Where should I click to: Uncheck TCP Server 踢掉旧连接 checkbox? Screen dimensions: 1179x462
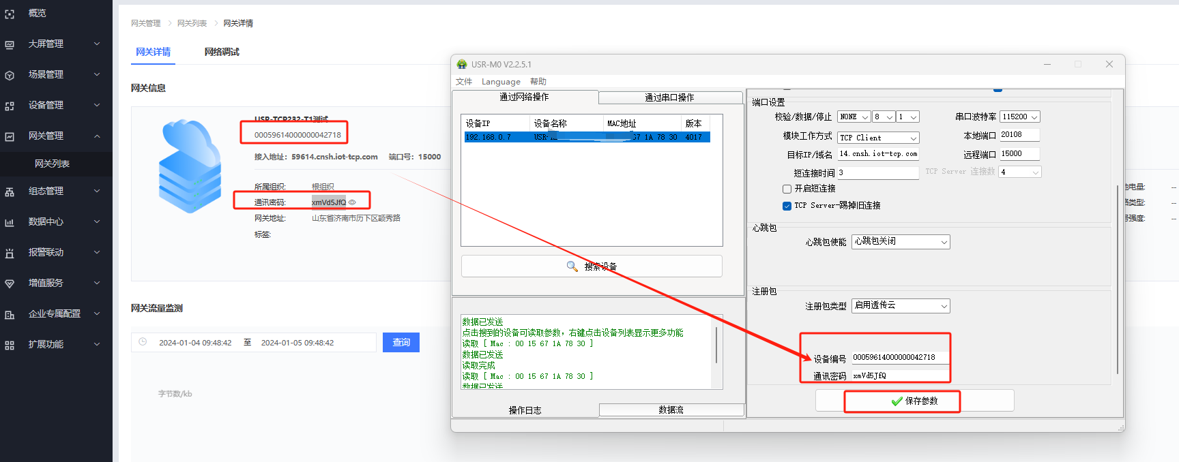coord(787,206)
